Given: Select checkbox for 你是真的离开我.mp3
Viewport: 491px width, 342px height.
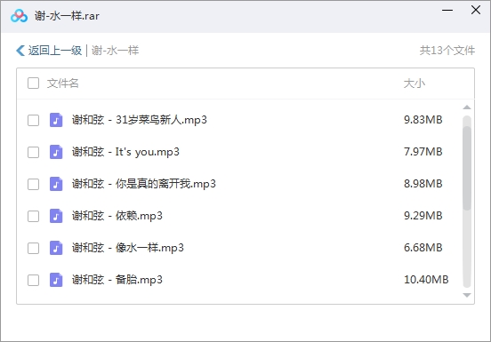Looking at the screenshot, I should click(x=33, y=184).
